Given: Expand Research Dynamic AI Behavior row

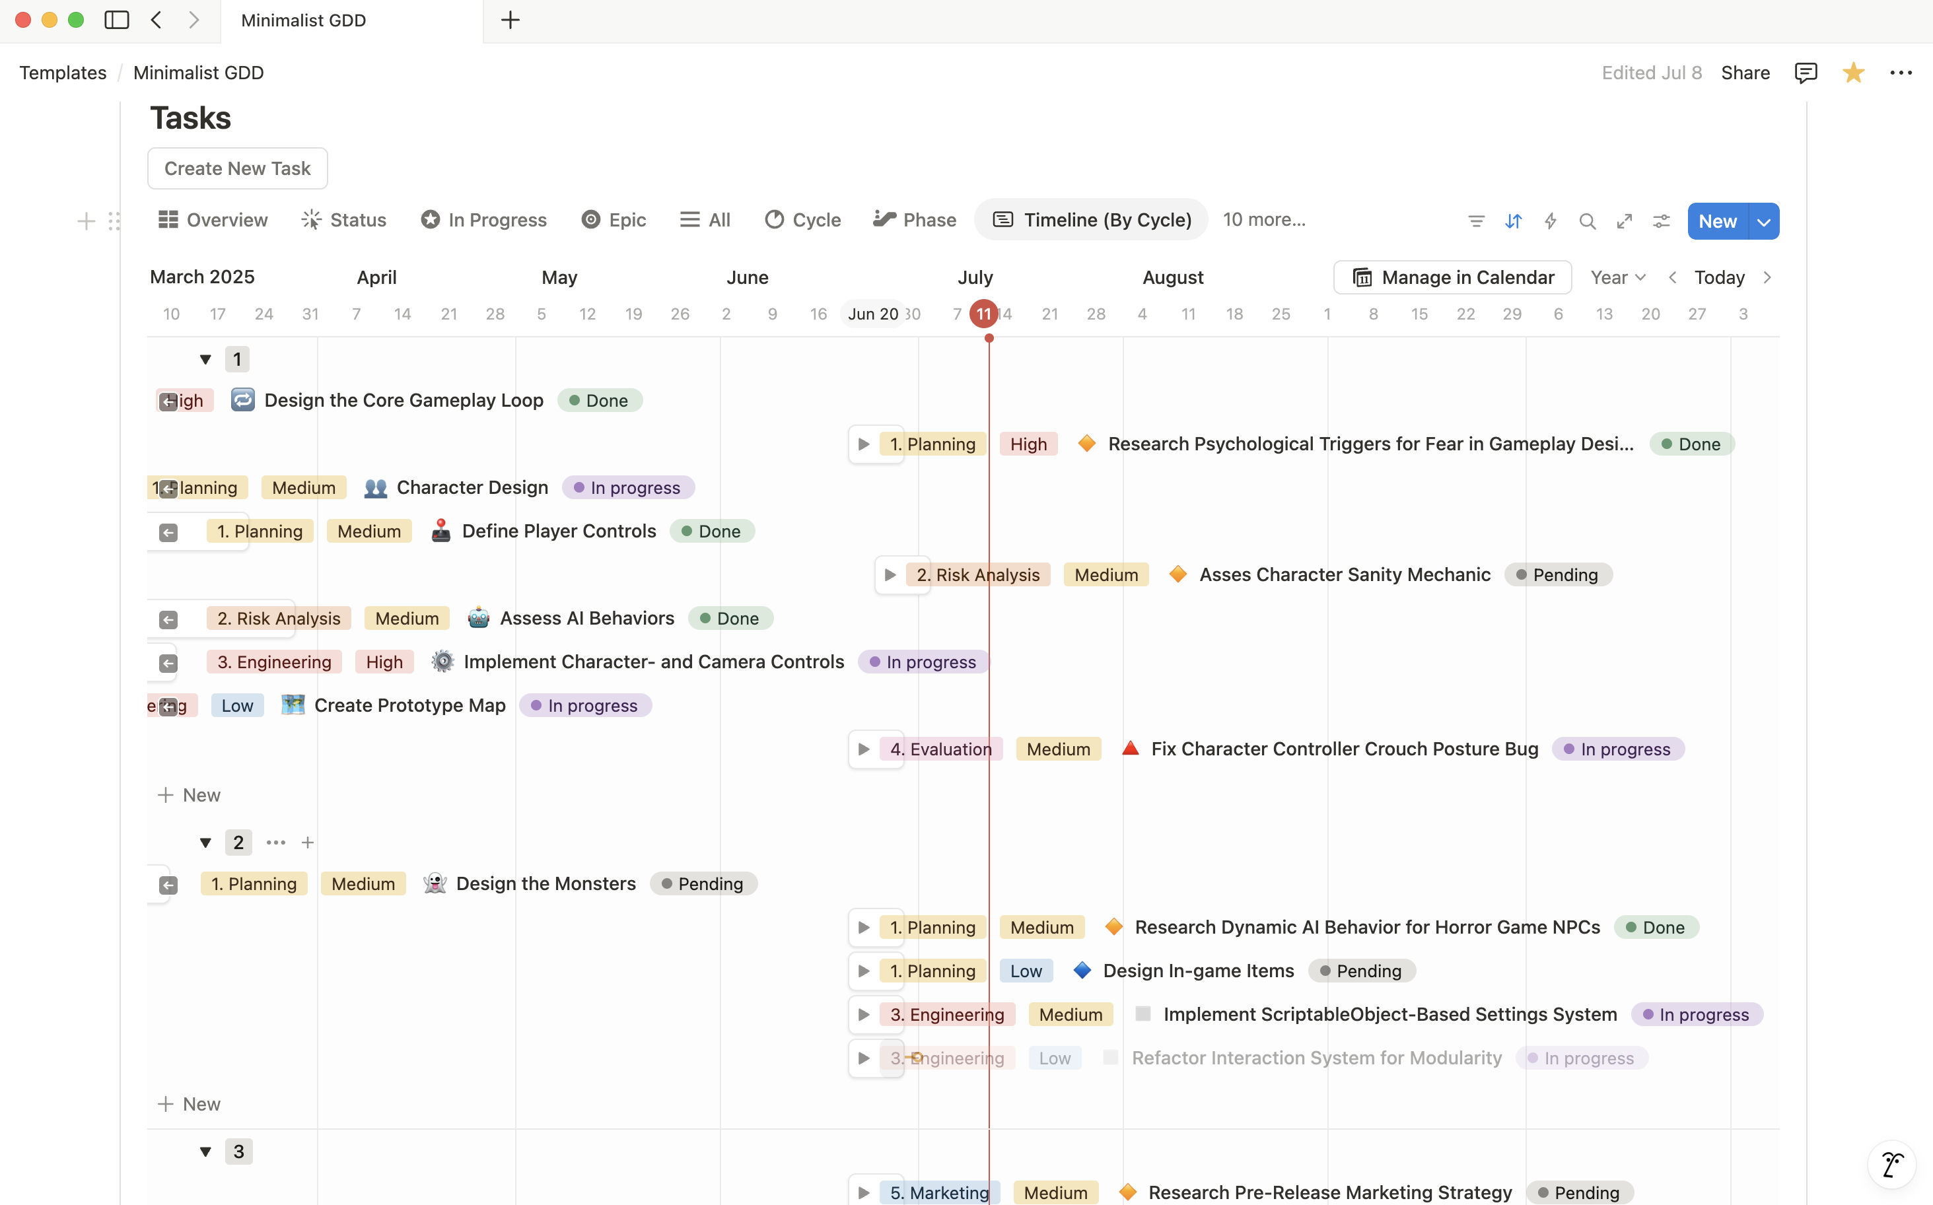Looking at the screenshot, I should click(863, 928).
